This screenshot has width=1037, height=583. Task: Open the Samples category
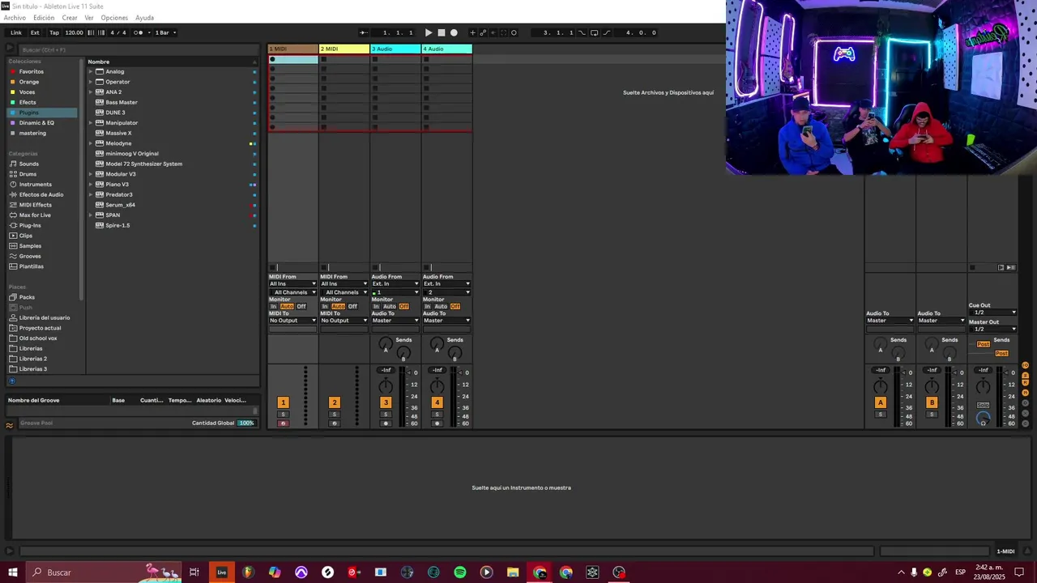30,246
